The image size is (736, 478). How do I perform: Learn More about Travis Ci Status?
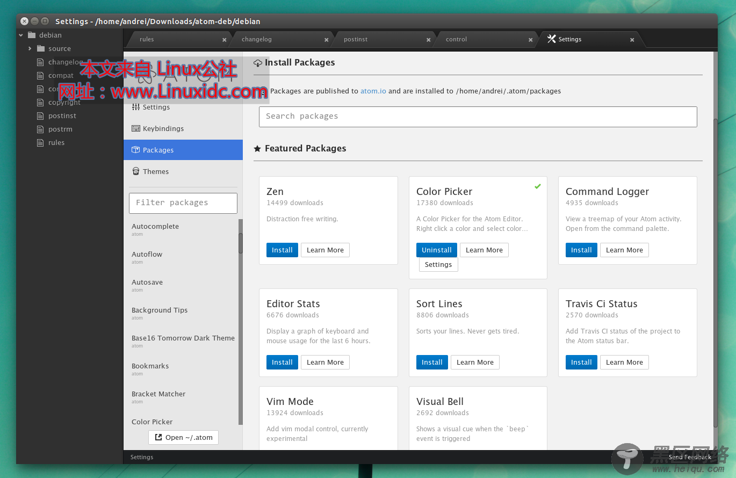click(x=624, y=363)
